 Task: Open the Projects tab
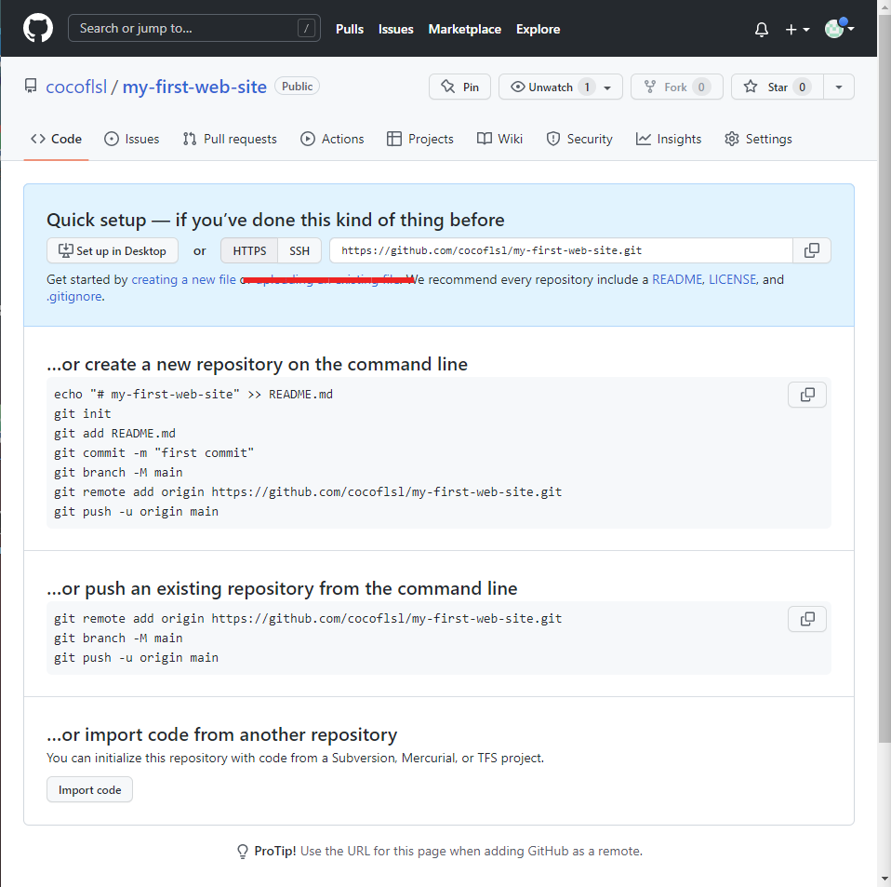coord(420,139)
